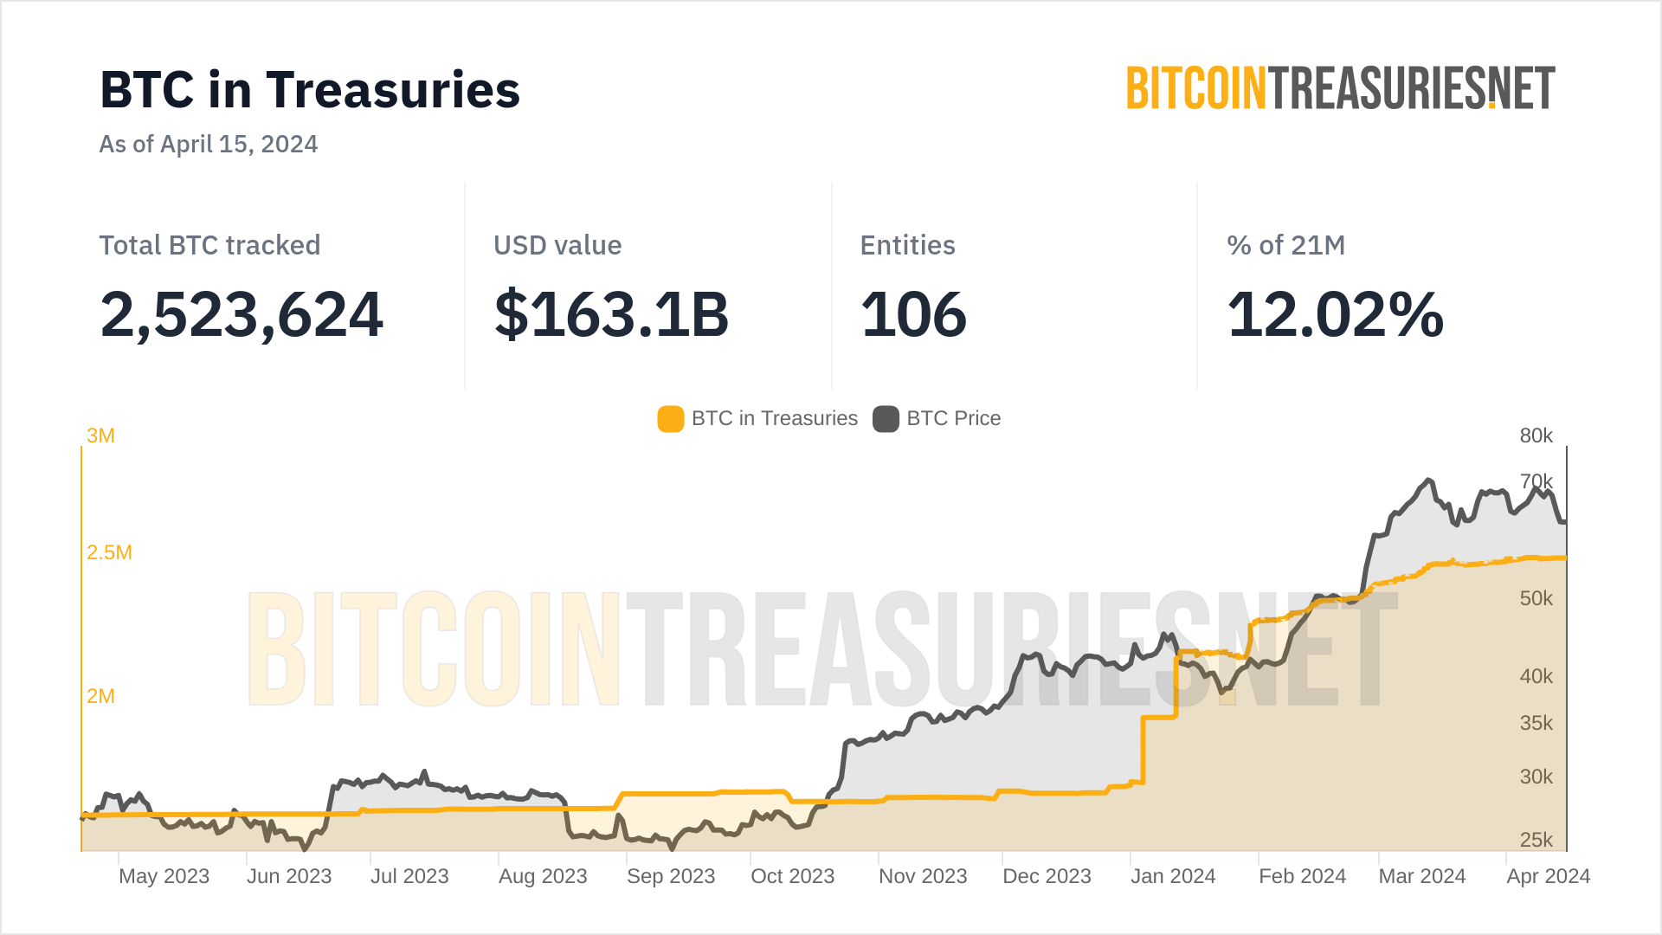Hide the BTC Price series label
Screen dimensions: 1662x935
pos(953,419)
